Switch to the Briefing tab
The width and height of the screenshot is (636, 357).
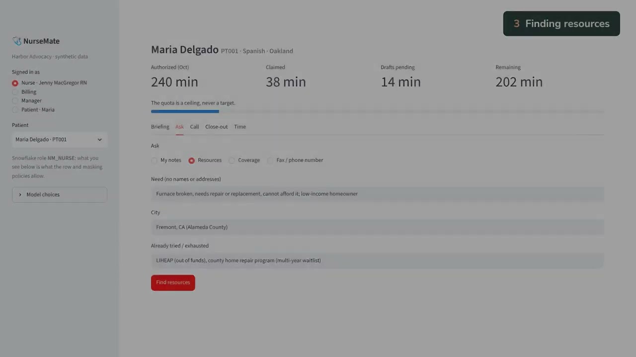tap(160, 127)
